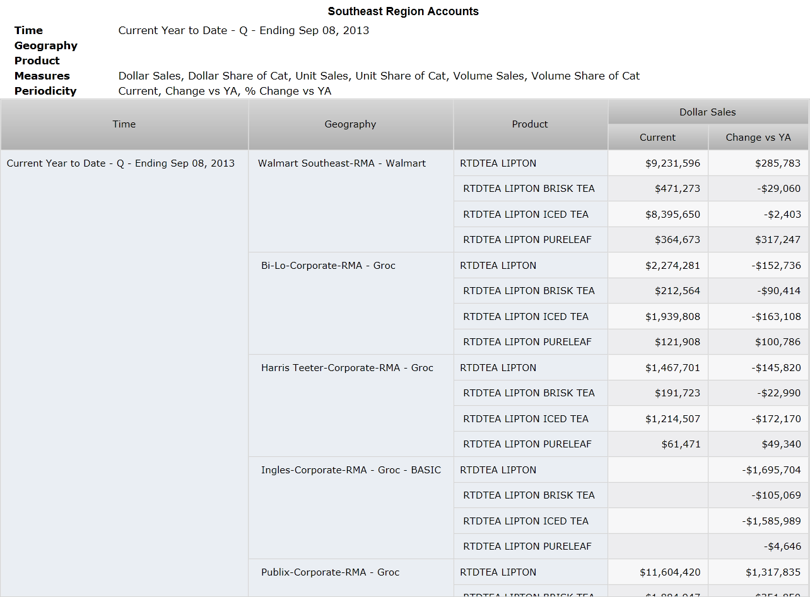Click the Product label in report header
Viewport: 810px width, 597px height.
pos(37,61)
